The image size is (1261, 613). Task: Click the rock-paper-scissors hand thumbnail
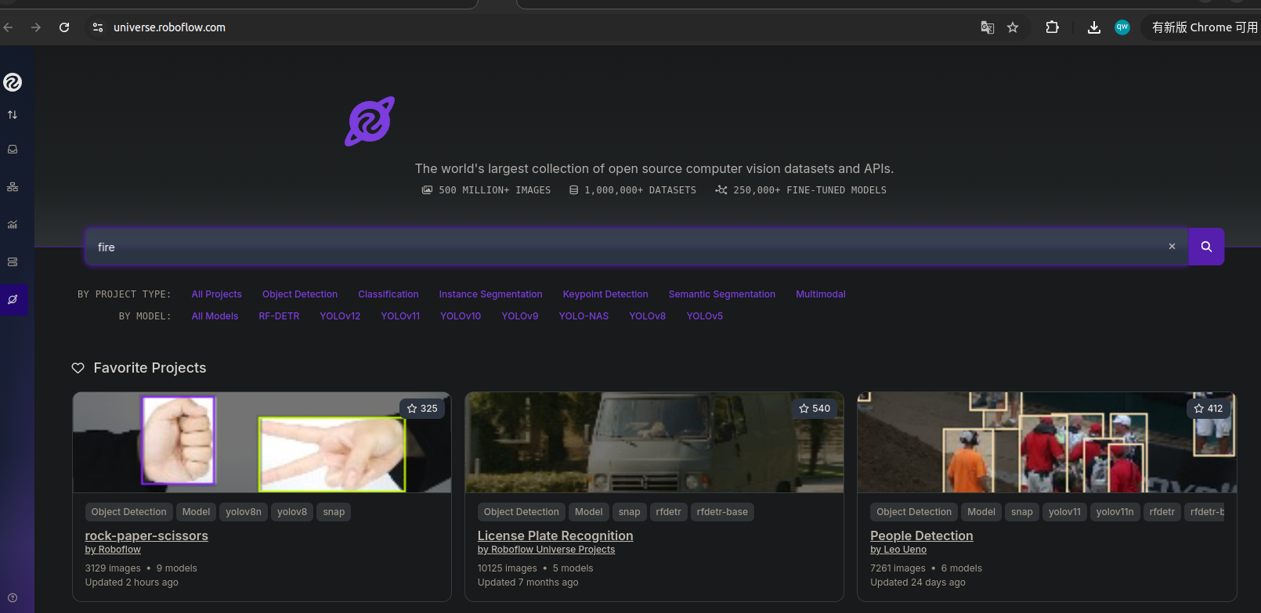pos(262,442)
